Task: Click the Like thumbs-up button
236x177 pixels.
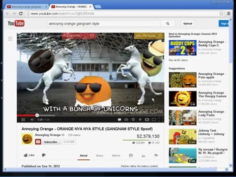Action: tap(29, 155)
